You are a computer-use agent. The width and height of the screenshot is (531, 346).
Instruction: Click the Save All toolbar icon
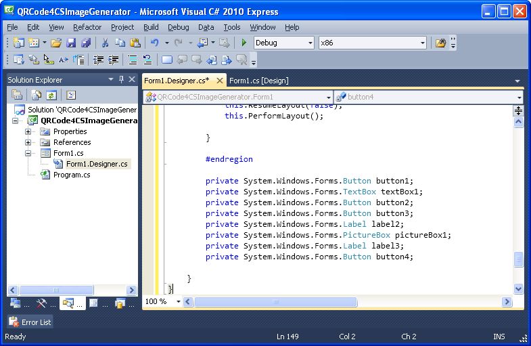coord(86,43)
